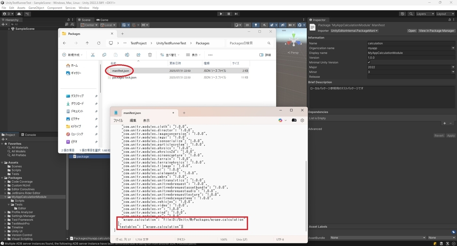The width and height of the screenshot is (457, 246).
Task: Toggle the Minimal Unity Version checkbox
Action: coord(369,62)
